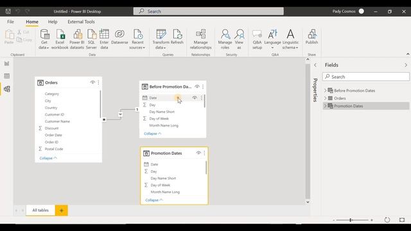
Task: Reset the model view zoom
Action: point(387,220)
